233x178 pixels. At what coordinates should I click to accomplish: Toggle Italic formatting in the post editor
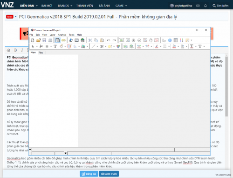(x=22, y=50)
